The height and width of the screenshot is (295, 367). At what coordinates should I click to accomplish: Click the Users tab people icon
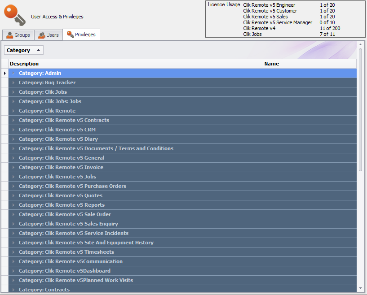click(42, 35)
